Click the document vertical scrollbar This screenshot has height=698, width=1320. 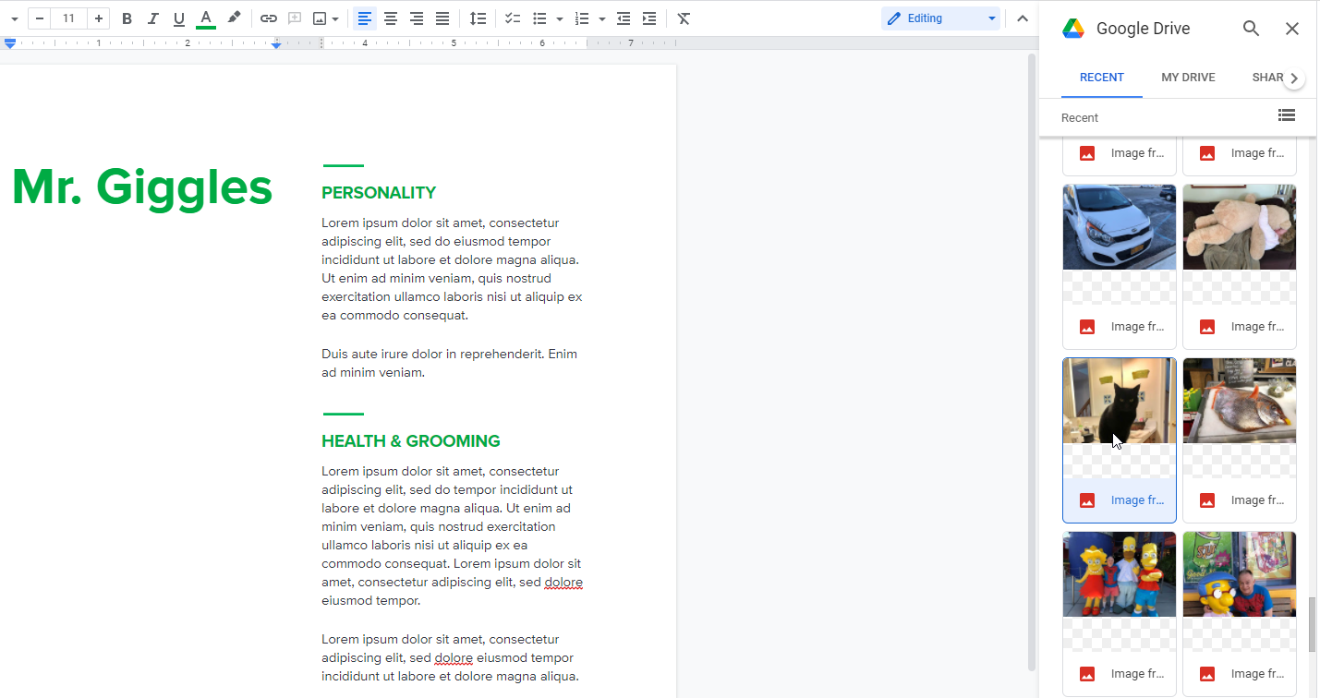(1032, 360)
